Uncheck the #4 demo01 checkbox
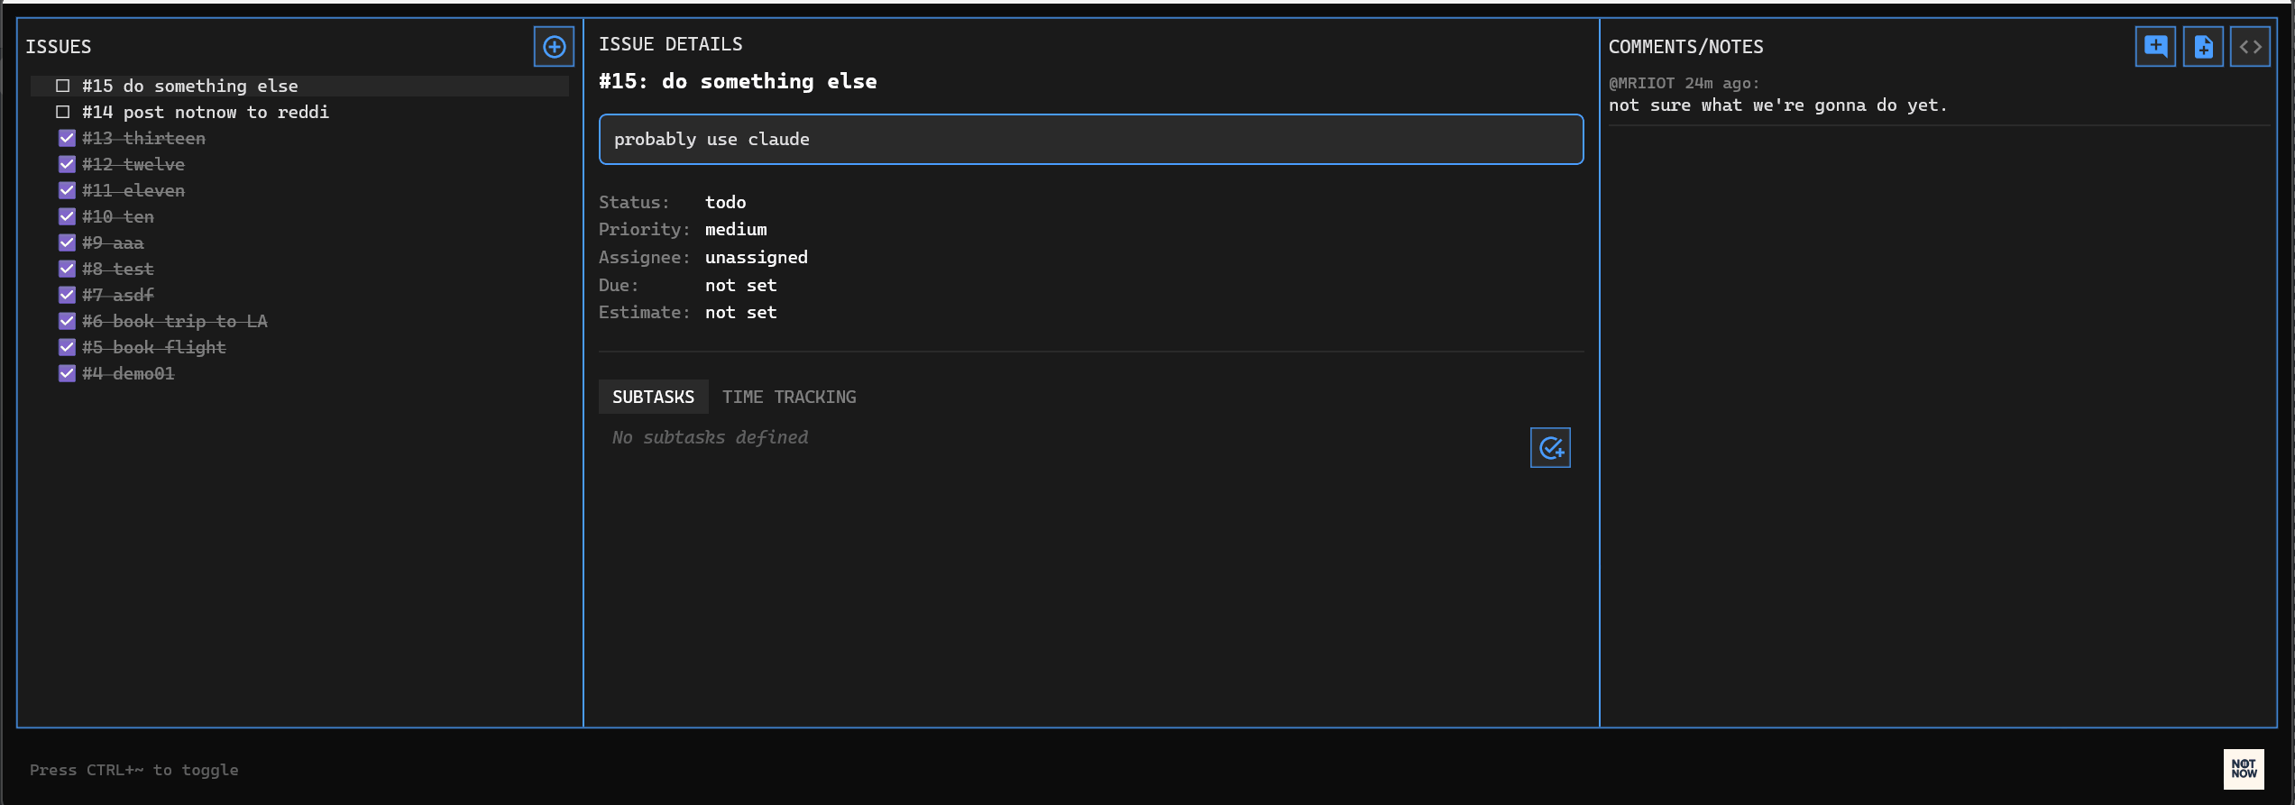The height and width of the screenshot is (805, 2295). click(x=67, y=373)
